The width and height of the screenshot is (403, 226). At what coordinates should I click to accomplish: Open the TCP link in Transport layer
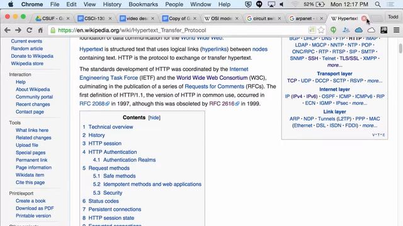(292, 81)
